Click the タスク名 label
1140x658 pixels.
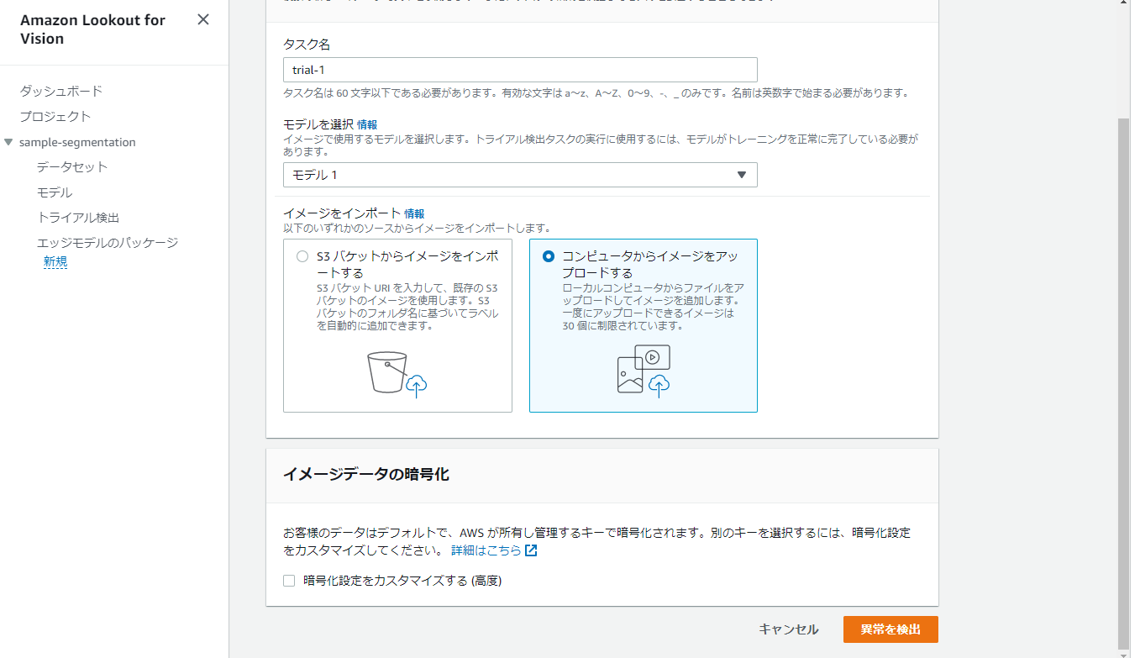307,44
